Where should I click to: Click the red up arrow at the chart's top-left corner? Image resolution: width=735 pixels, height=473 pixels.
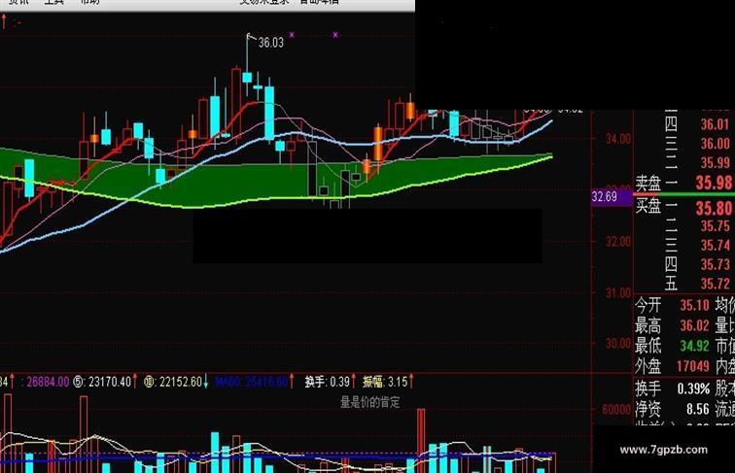coord(4,20)
